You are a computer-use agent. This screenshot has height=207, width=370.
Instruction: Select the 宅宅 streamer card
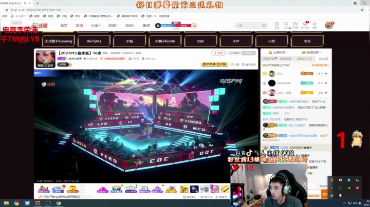click(x=307, y=41)
